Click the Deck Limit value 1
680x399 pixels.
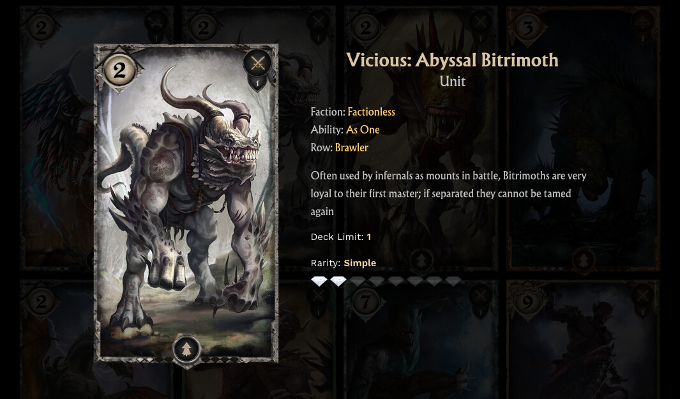(369, 237)
